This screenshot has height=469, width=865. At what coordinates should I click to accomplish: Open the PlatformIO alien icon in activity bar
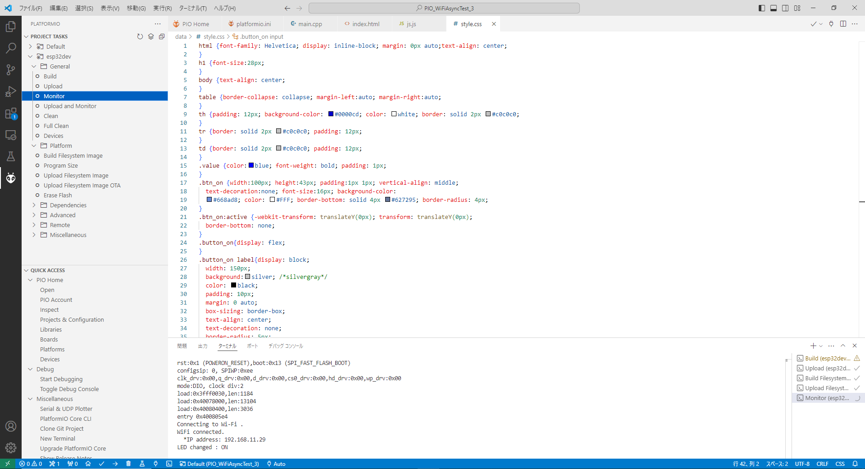[x=11, y=178]
